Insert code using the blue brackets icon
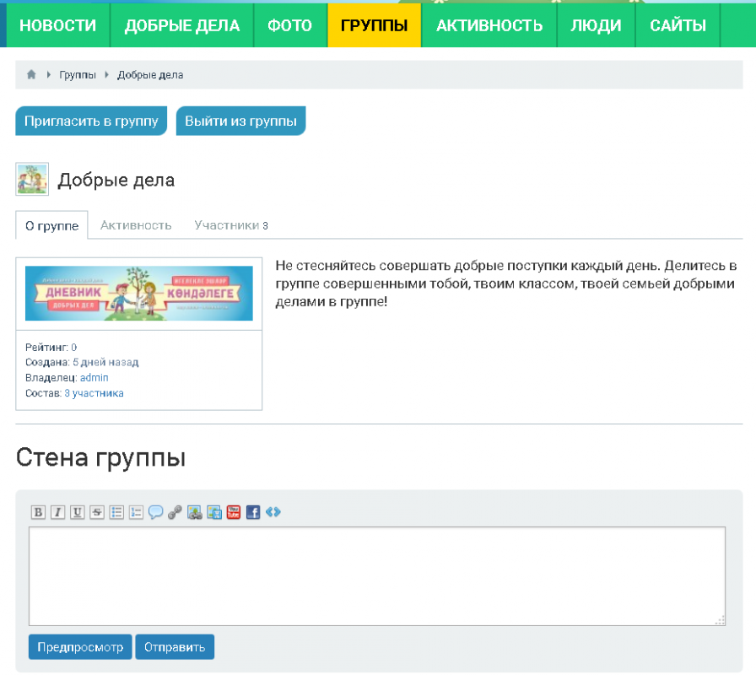This screenshot has width=756, height=675. click(273, 512)
